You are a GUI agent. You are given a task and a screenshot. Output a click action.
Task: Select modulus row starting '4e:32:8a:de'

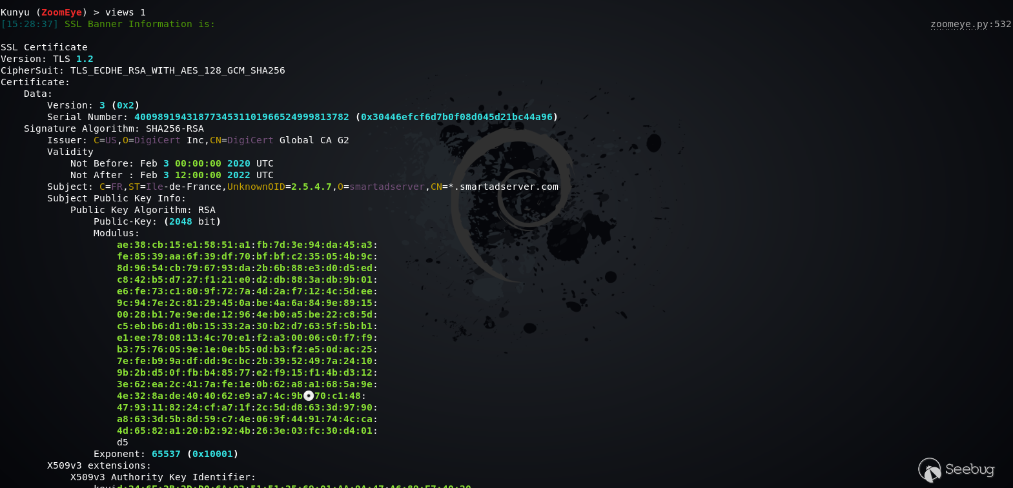pyautogui.click(x=241, y=396)
